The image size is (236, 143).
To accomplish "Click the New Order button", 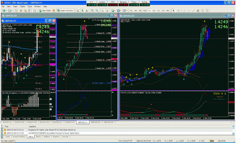I will point(45,11).
